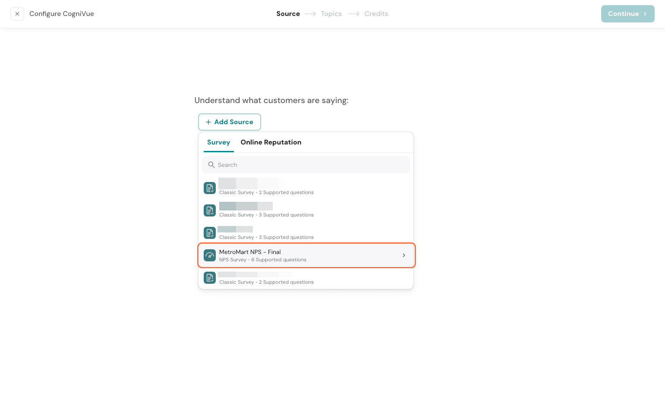Expand MetroMart NPS - Final chevron
The height and width of the screenshot is (414, 665).
tap(404, 255)
